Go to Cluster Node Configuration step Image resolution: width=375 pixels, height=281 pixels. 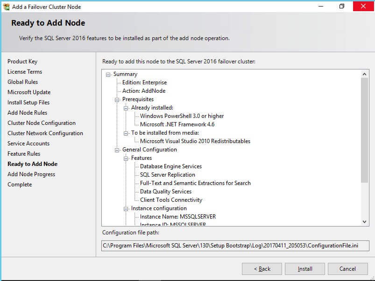pyautogui.click(x=42, y=123)
